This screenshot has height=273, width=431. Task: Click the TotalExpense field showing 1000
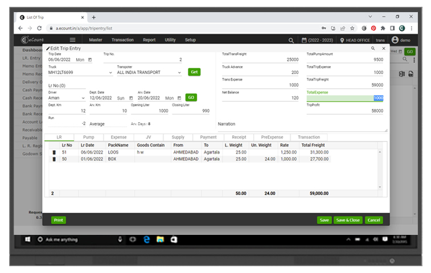(x=345, y=98)
